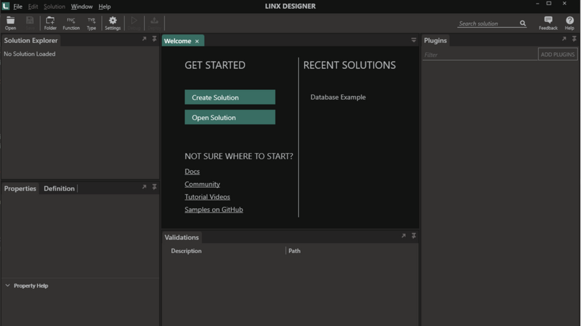Pin the Plugins panel
This screenshot has width=581, height=326.
click(574, 39)
